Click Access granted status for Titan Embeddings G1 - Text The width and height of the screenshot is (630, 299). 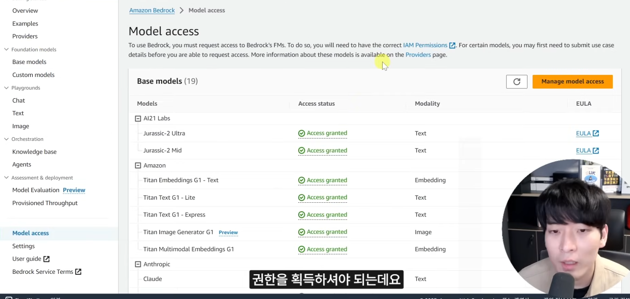(323, 180)
